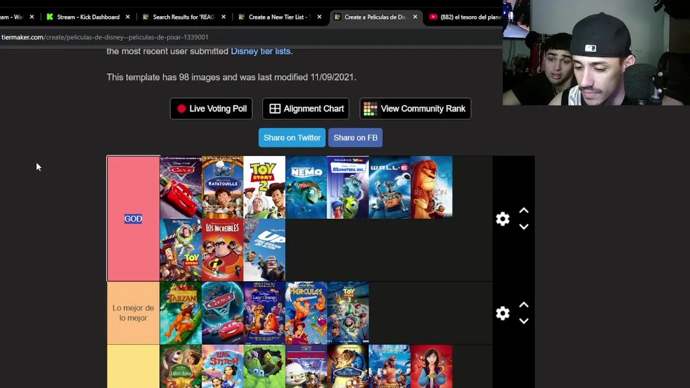Select the Chicken Little poster
Viewport: 690px width, 388px height.
pyautogui.click(x=306, y=366)
